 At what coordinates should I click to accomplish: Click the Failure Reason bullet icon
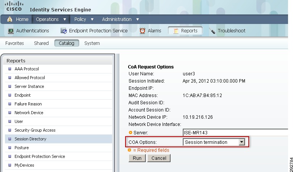(10, 104)
